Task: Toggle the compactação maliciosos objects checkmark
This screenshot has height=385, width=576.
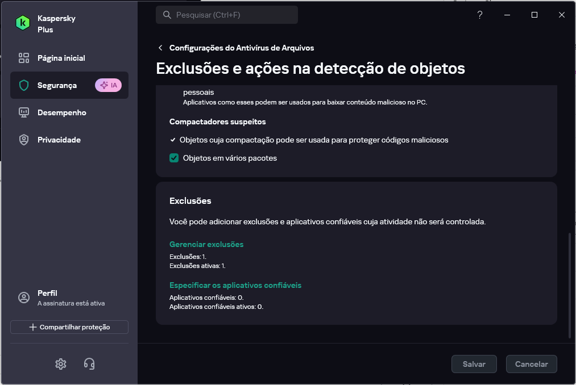Action: 173,140
